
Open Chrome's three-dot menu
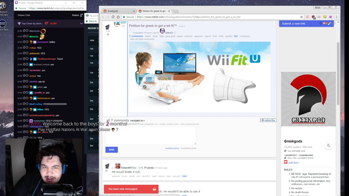(336, 17)
